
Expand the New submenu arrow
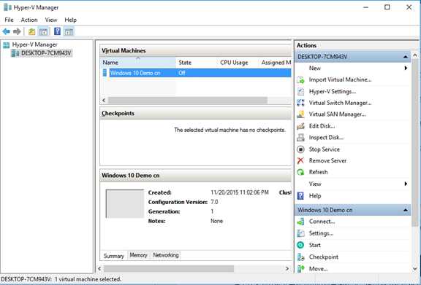[x=406, y=68]
